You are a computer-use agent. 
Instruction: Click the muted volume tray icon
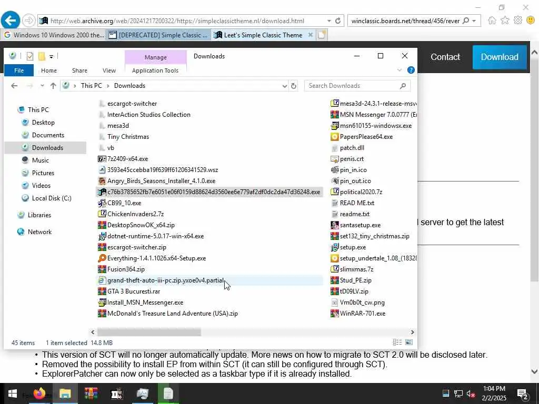tap(471, 393)
